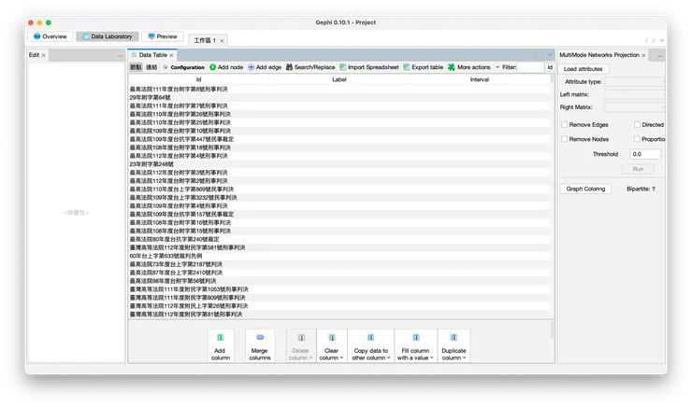Click the column tools panel scrollbar
The image size is (692, 407).
click(x=552, y=330)
